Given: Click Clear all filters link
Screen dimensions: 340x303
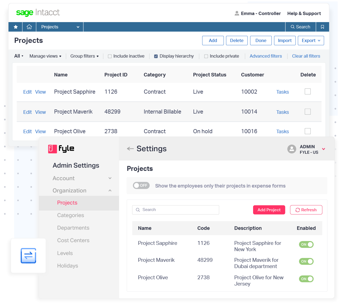Looking at the screenshot, I should [306, 56].
